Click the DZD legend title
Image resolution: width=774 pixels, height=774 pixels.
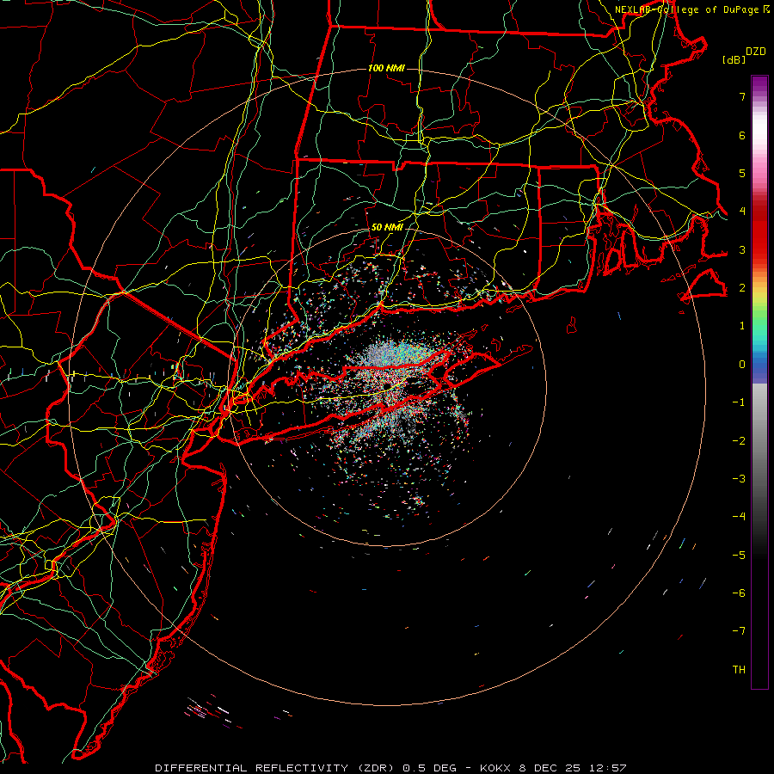click(x=755, y=51)
